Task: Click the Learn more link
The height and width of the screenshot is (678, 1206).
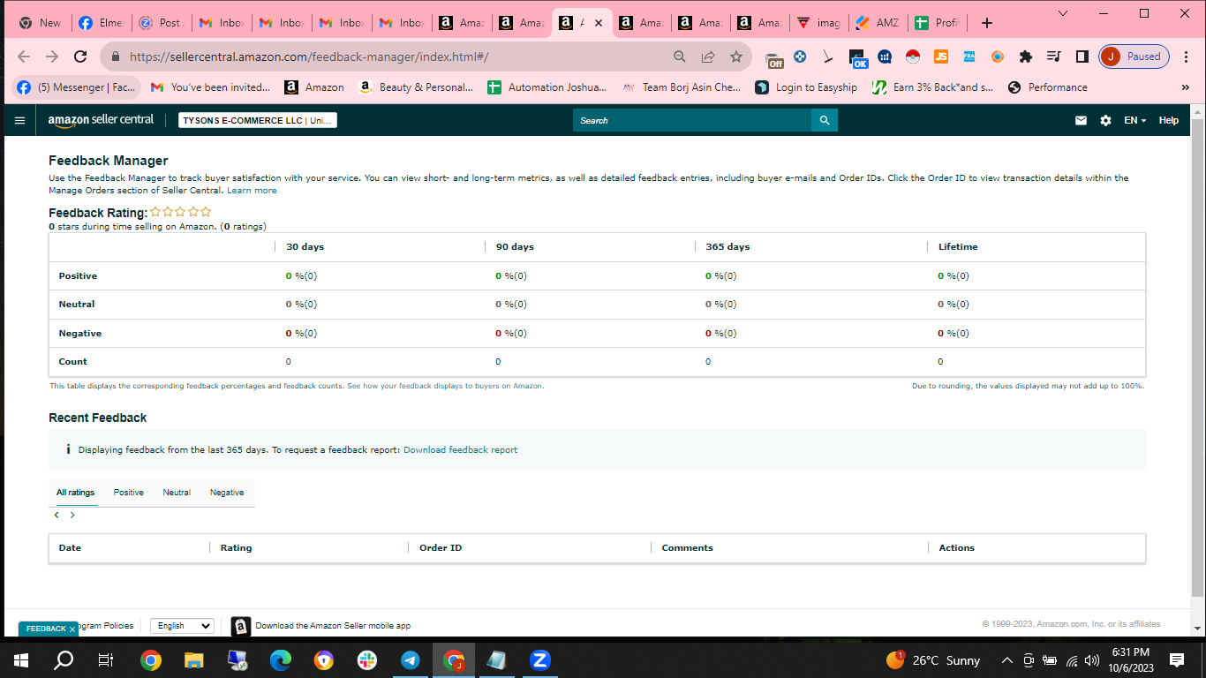Action: [x=252, y=191]
